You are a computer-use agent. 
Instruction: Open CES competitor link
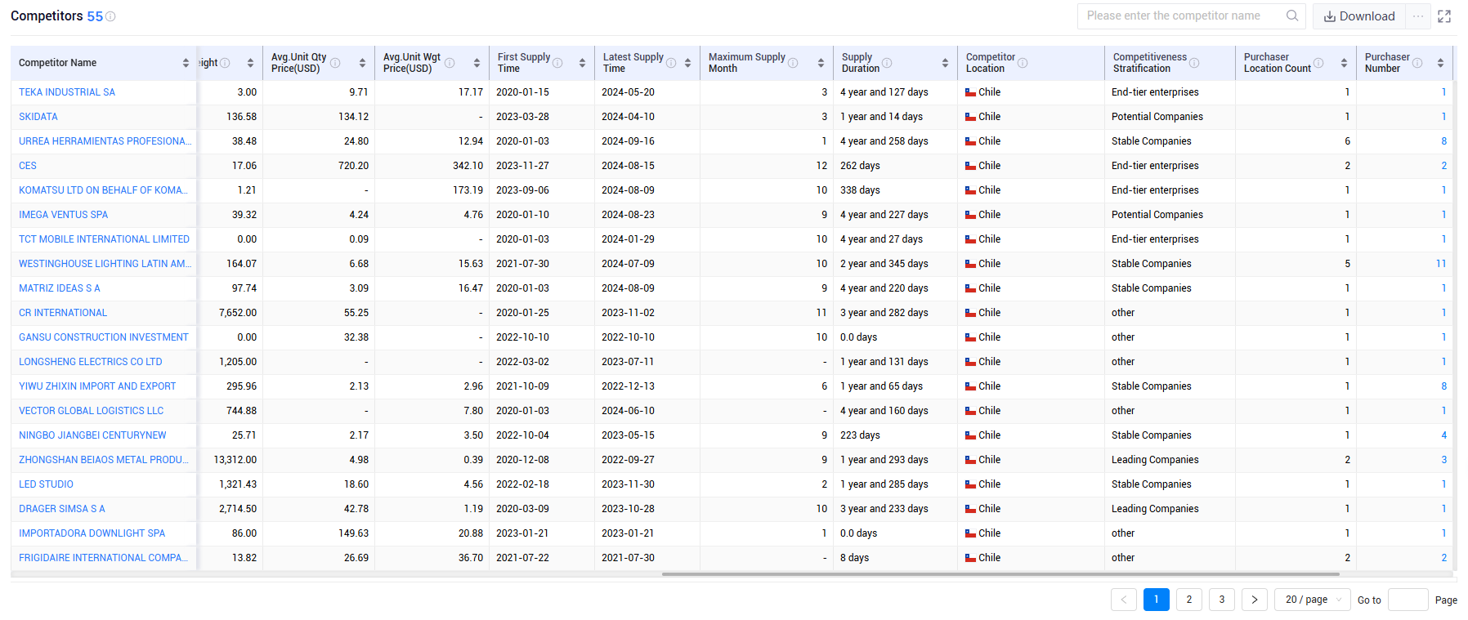pyautogui.click(x=28, y=166)
